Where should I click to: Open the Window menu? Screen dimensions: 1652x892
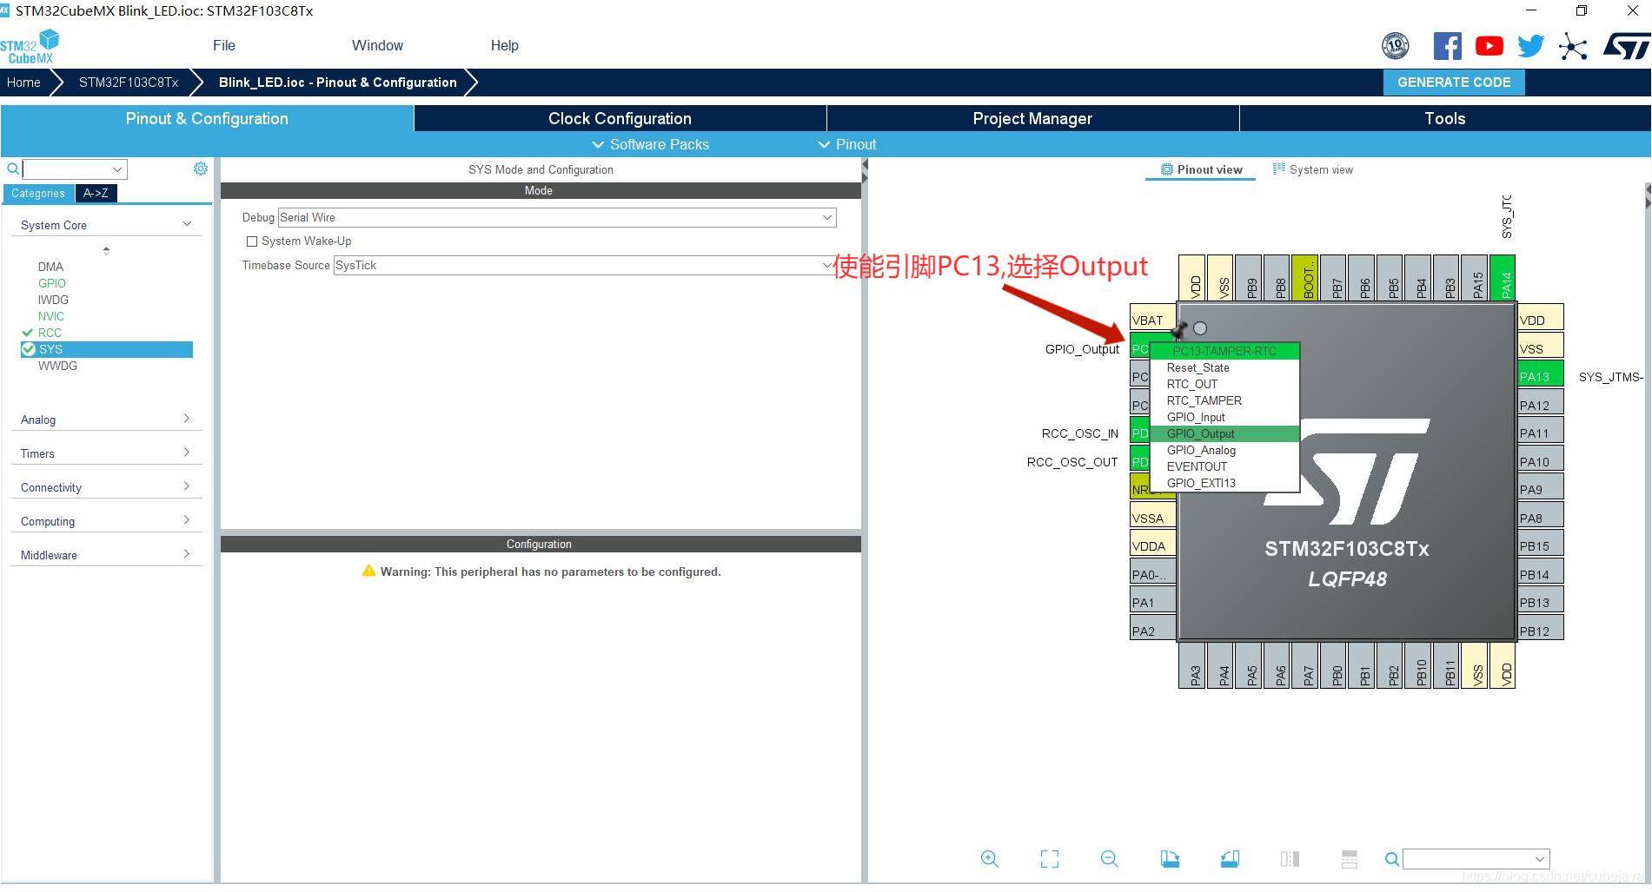pos(377,45)
